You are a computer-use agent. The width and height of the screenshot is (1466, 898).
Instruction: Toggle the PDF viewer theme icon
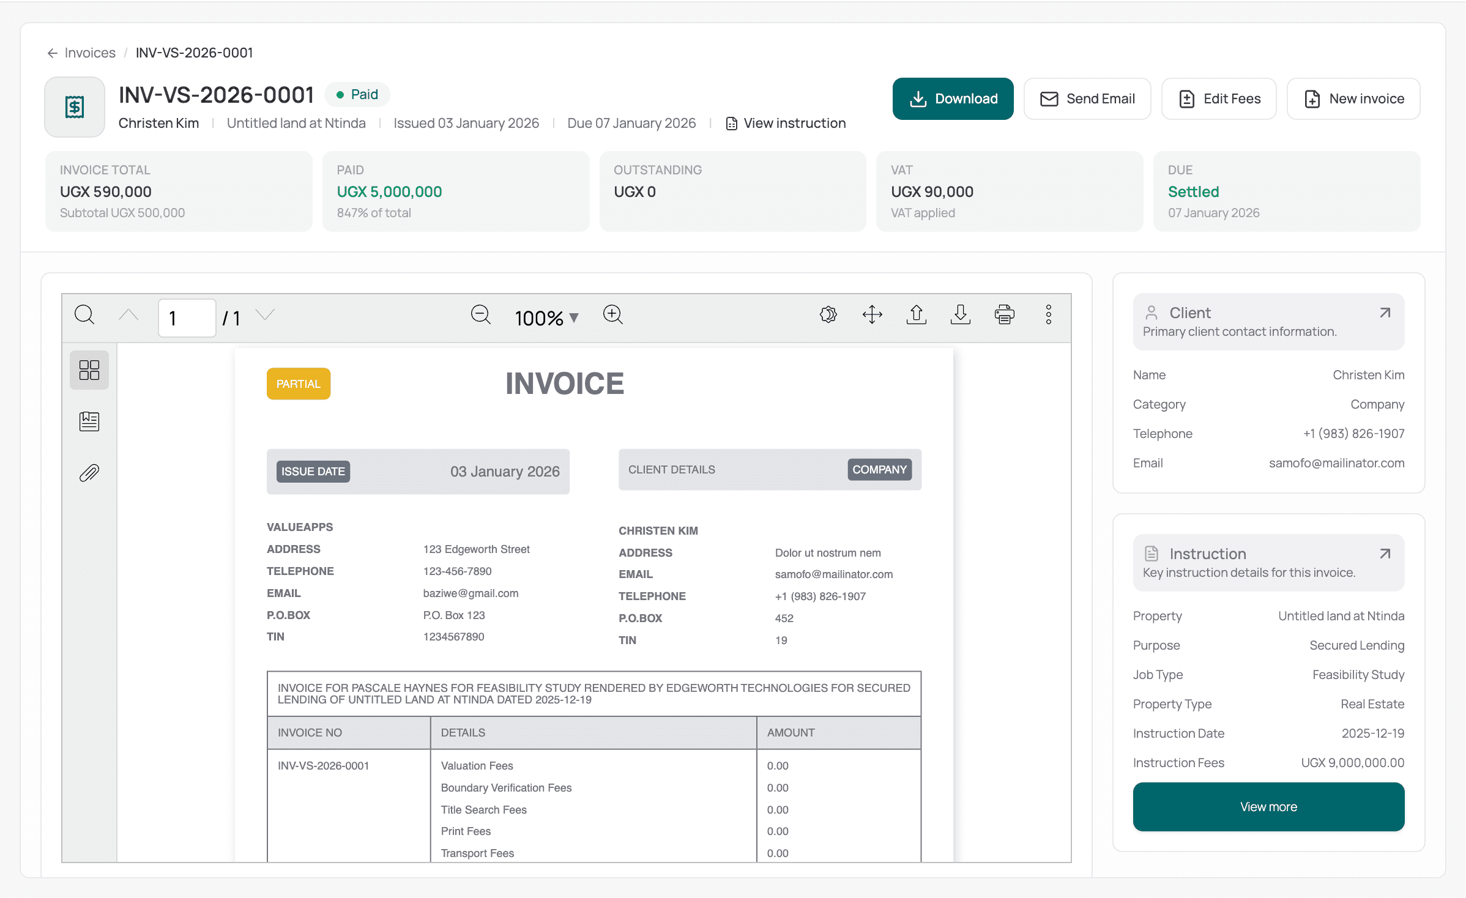point(828,315)
